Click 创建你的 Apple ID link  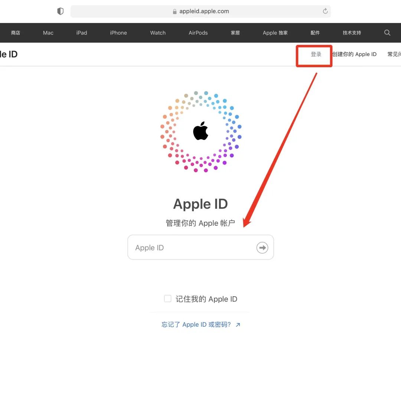pos(354,54)
